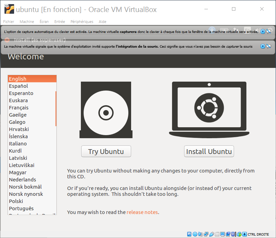Click the USB devices status bar icon
This screenshot has height=238, width=276.
[212, 234]
